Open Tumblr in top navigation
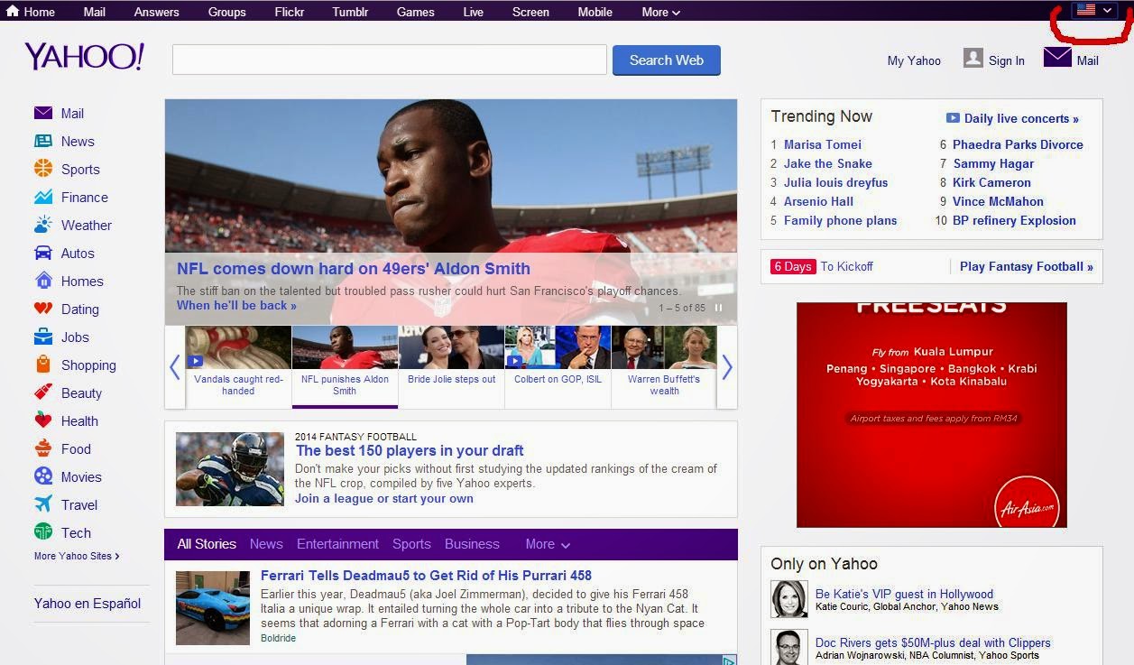This screenshot has width=1134, height=665. [x=350, y=12]
